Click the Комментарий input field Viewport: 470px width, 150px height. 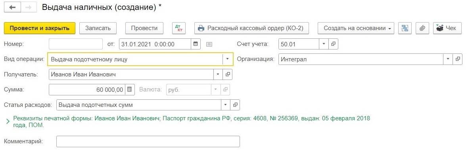click(148, 141)
